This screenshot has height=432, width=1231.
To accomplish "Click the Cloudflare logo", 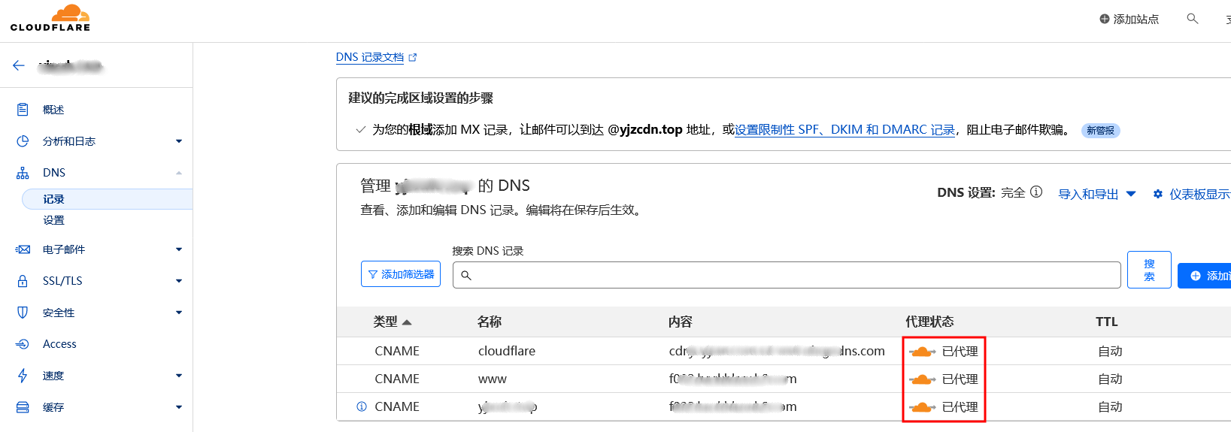I will (x=50, y=19).
